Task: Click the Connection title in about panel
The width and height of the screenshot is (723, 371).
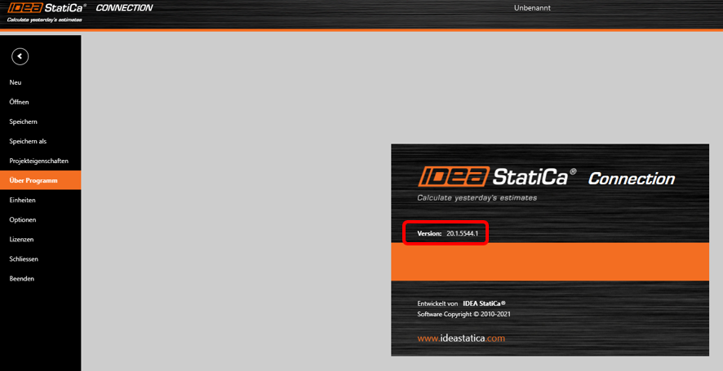Action: point(632,179)
